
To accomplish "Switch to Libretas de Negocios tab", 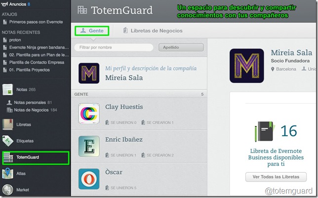I will (x=153, y=31).
